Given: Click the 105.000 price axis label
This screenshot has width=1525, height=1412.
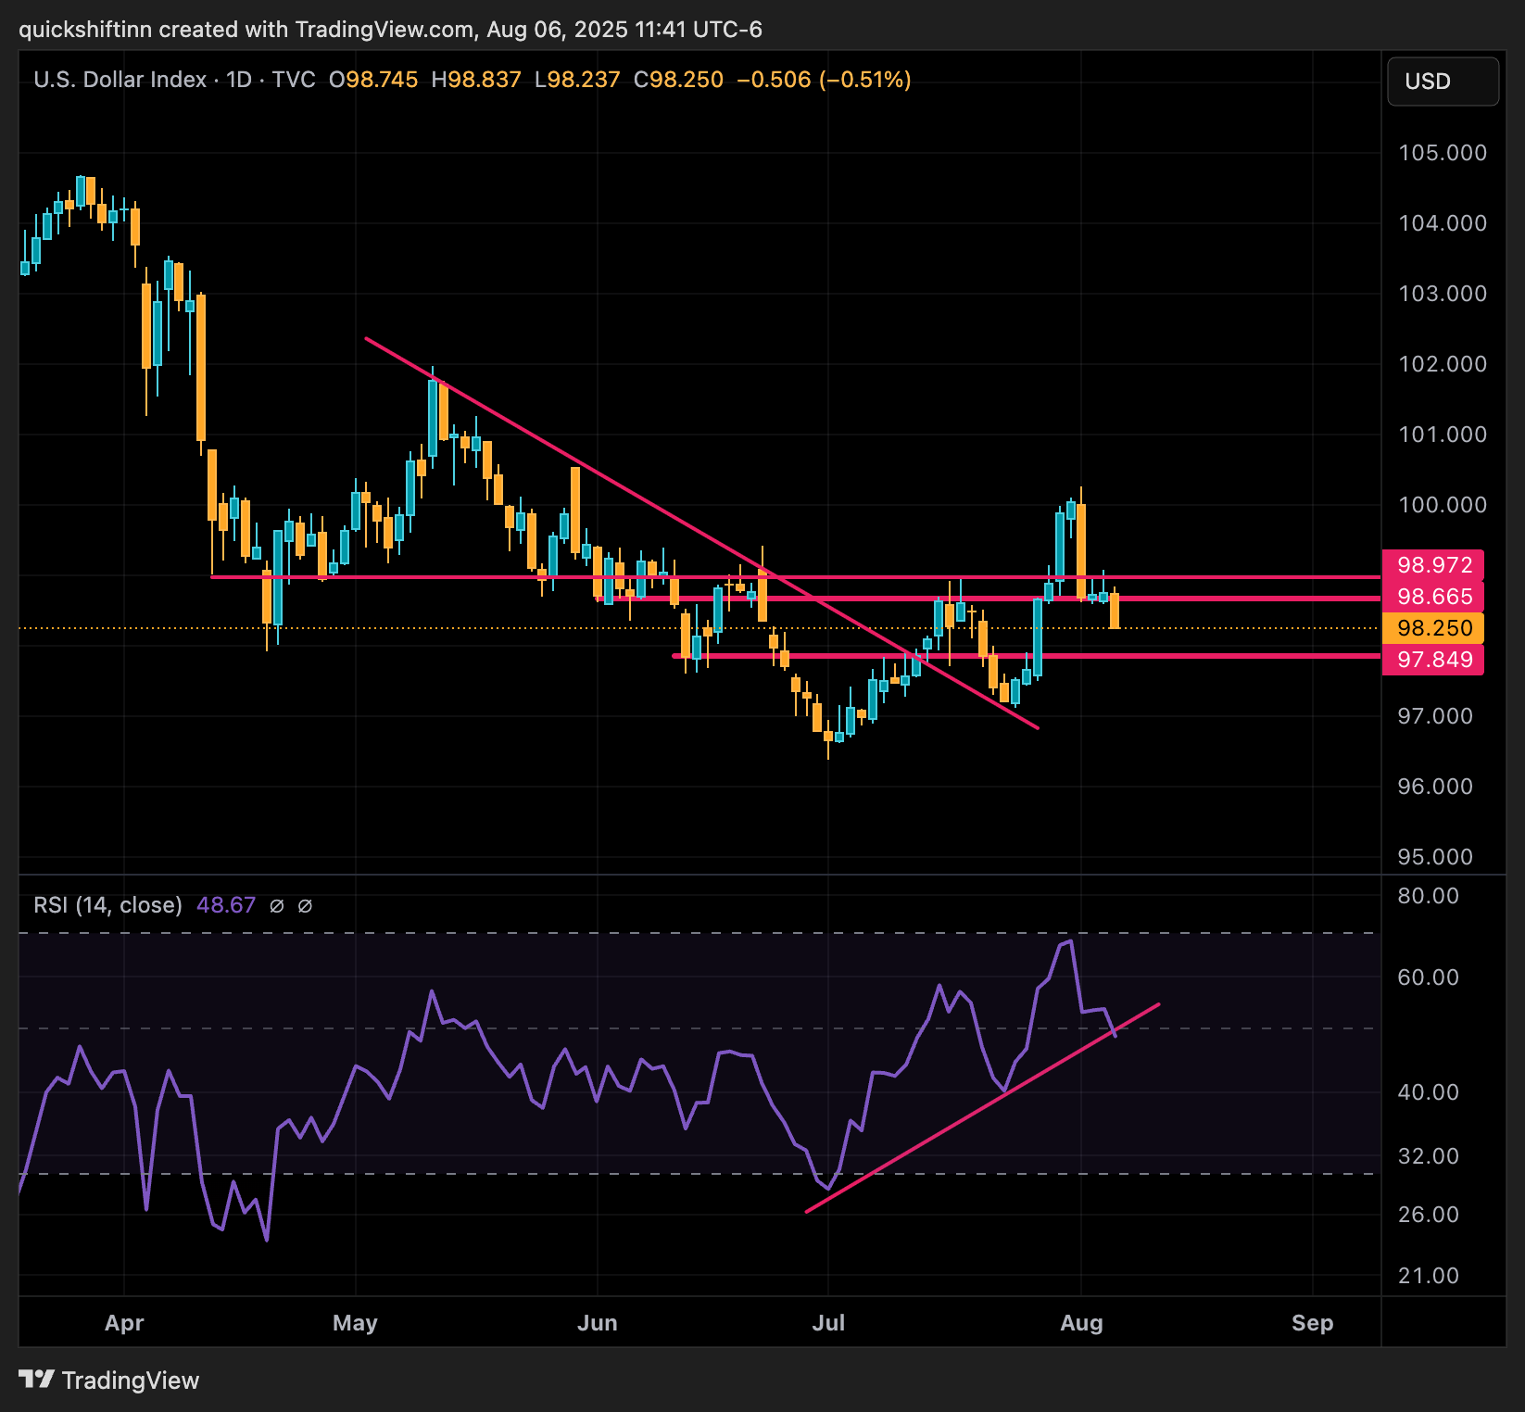Looking at the screenshot, I should click(x=1443, y=153).
